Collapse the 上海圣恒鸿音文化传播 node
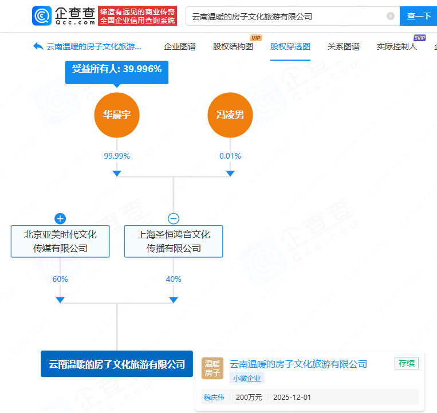The width and height of the screenshot is (437, 413). 174,218
